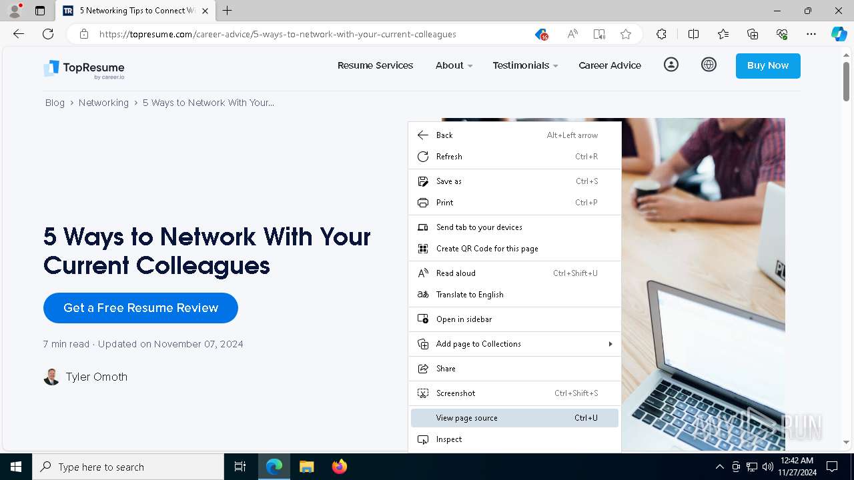
Task: Open a new tab with plus button
Action: point(228,11)
